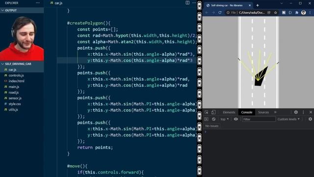
Task: Select the Self-driving car browser tab
Action: (x=227, y=5)
